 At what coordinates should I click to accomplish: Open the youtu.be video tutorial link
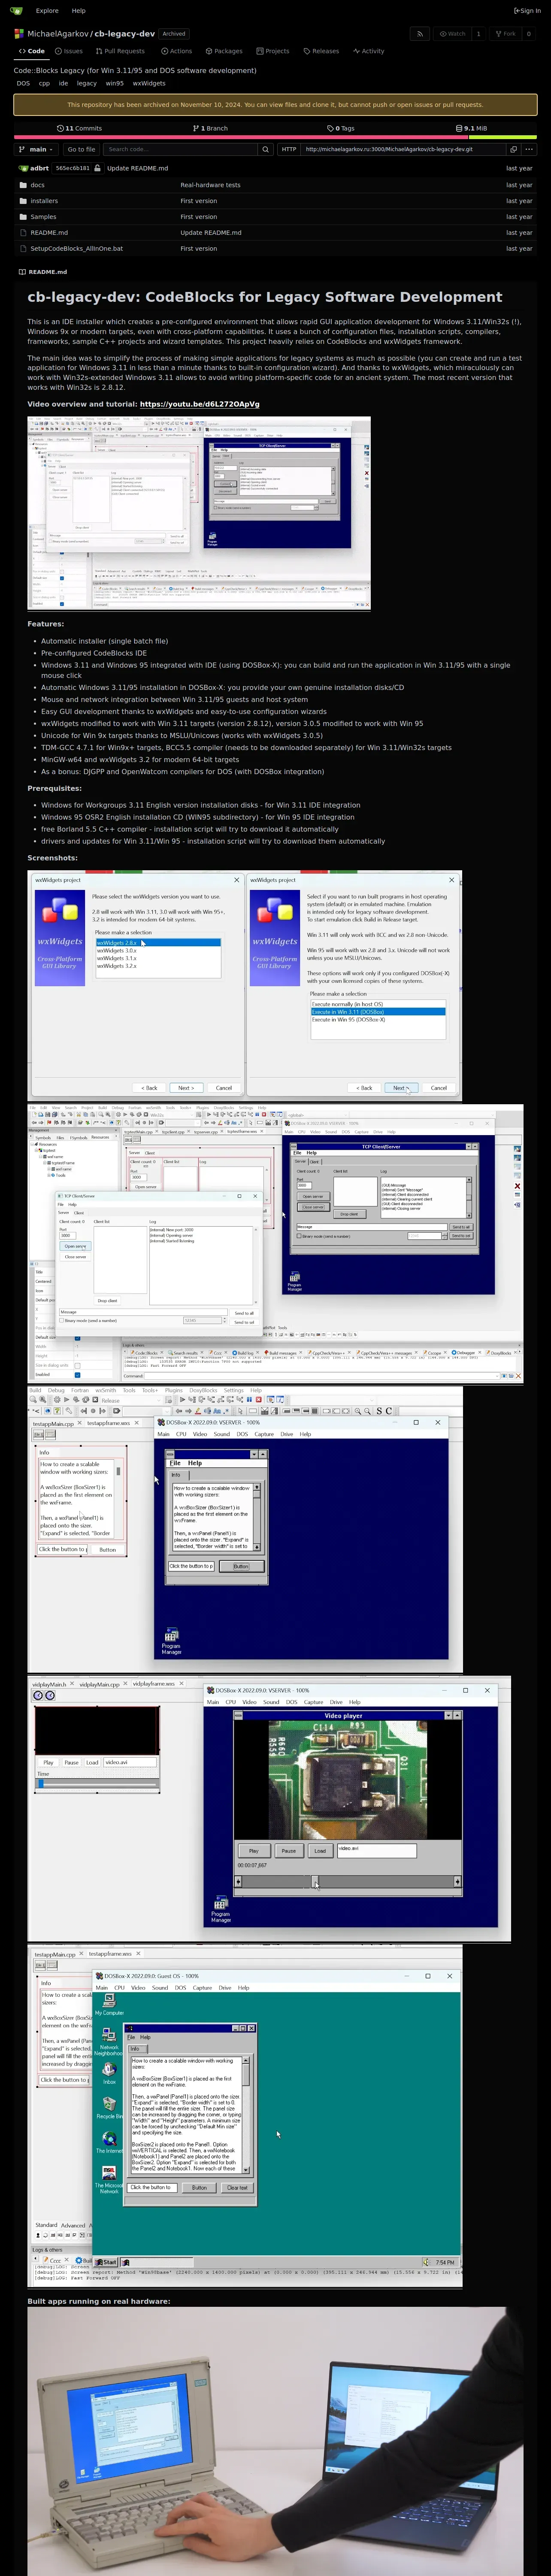[199, 404]
